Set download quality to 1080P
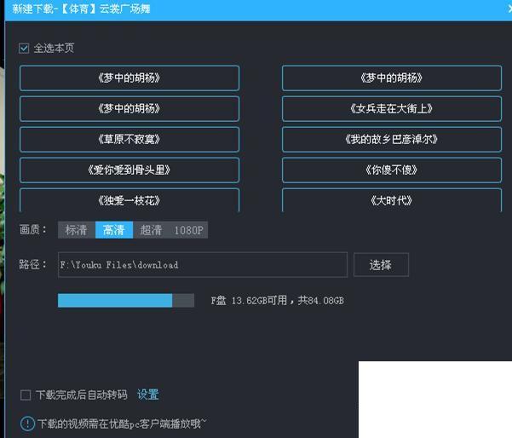 pos(188,230)
